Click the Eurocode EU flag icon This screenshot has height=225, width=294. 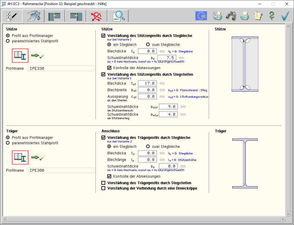(201, 16)
